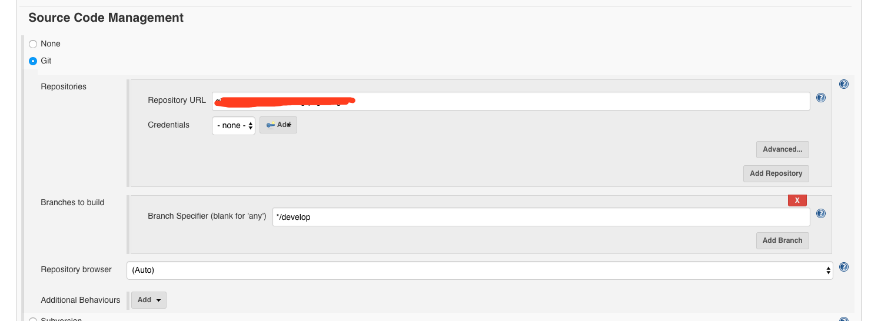Show help for Repository browser
This screenshot has height=321, width=891.
843,267
